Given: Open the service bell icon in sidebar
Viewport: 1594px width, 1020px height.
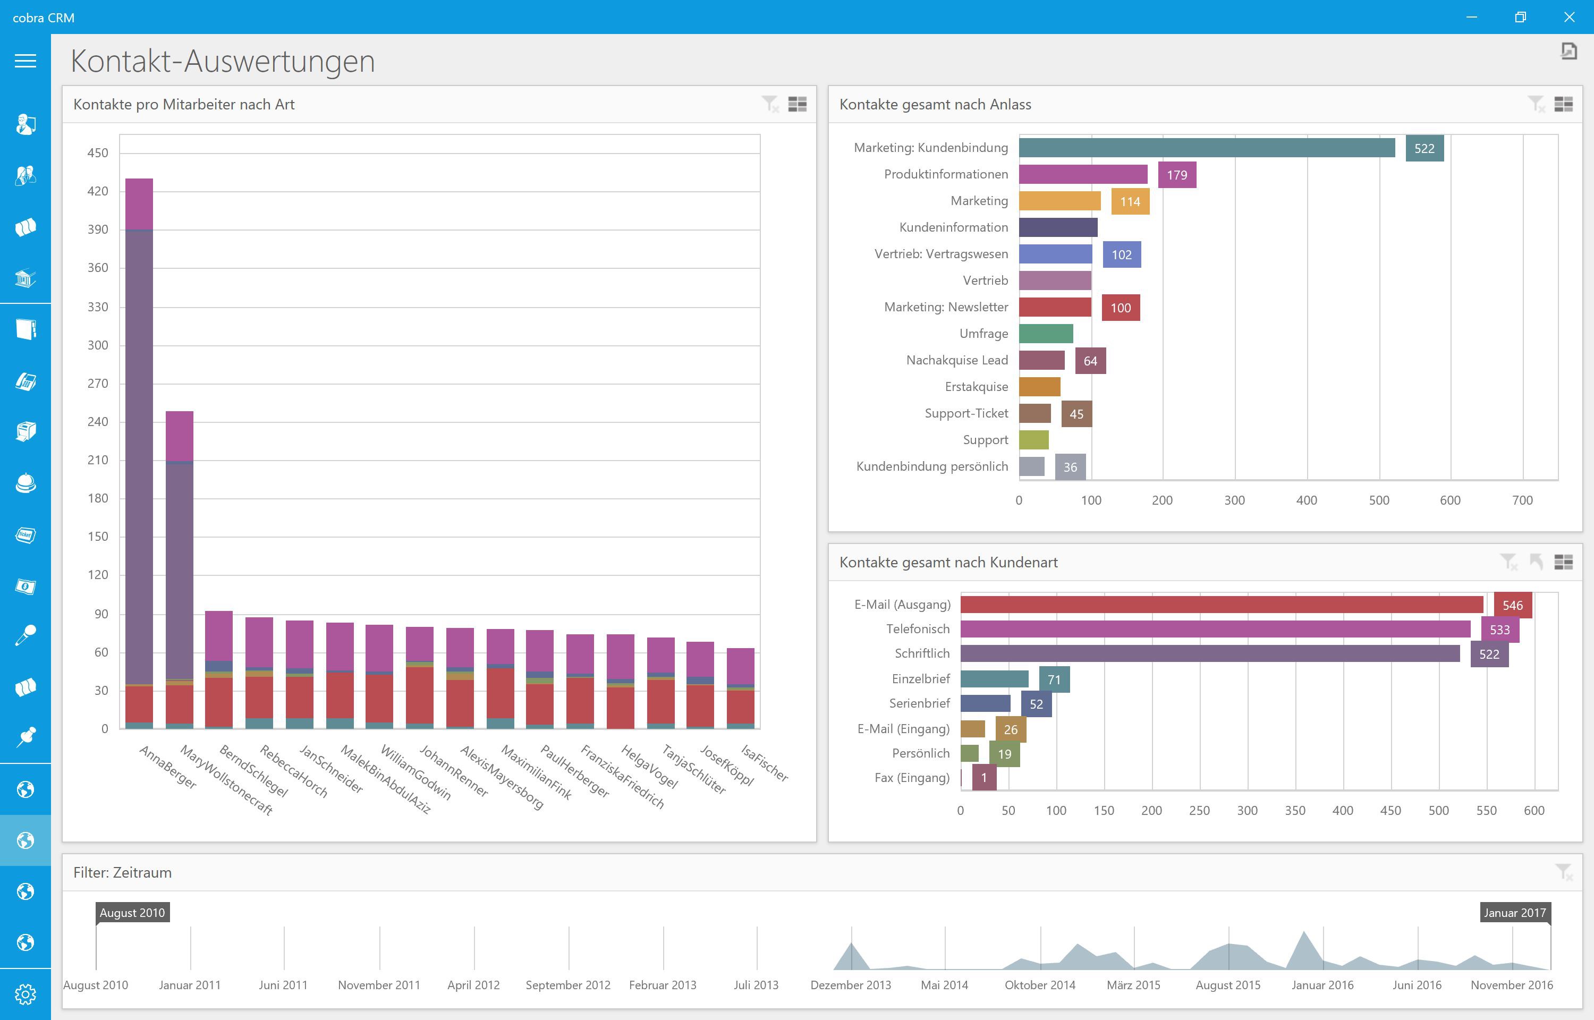Looking at the screenshot, I should pos(25,483).
